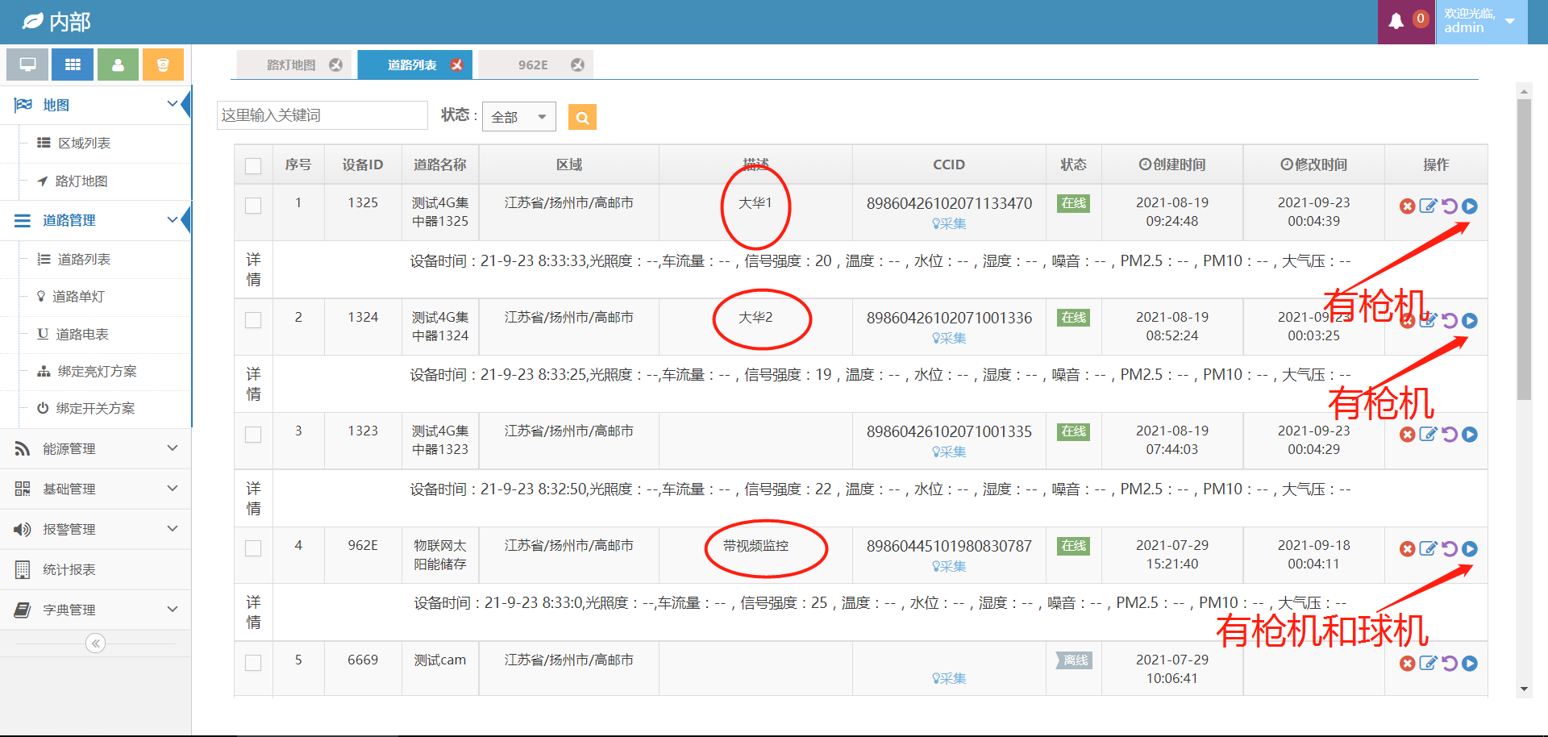
Task: Open 道路列表 in sidebar
Action: (84, 259)
